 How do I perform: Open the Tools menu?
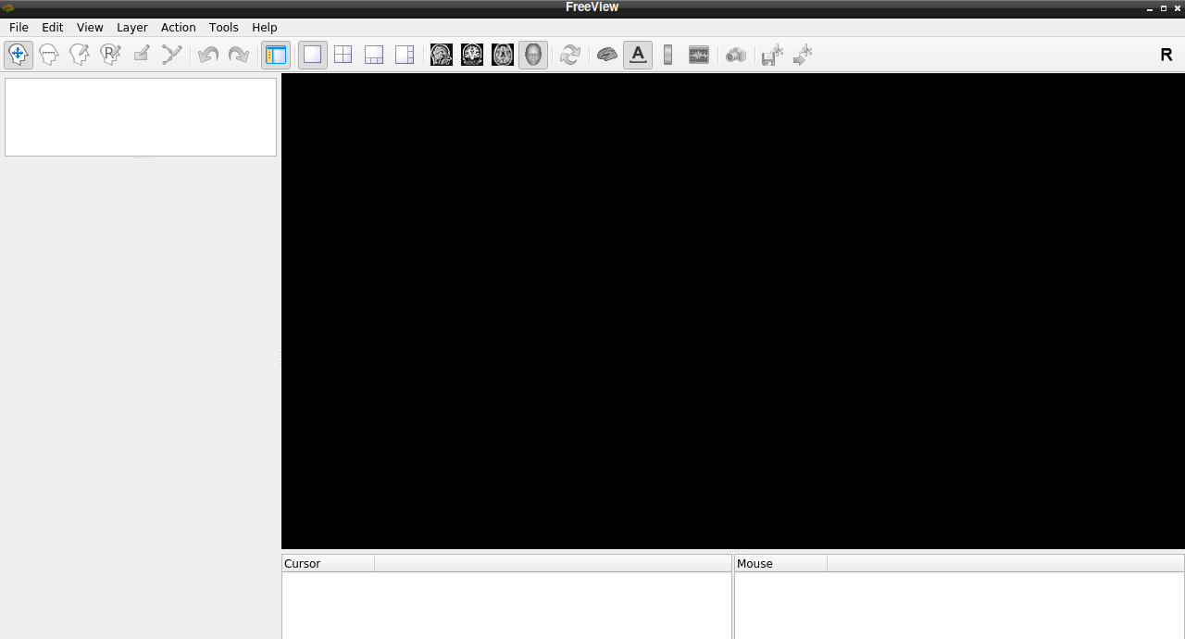pos(224,28)
